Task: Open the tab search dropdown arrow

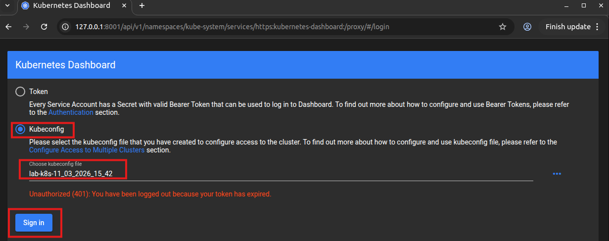Action: click(x=7, y=5)
